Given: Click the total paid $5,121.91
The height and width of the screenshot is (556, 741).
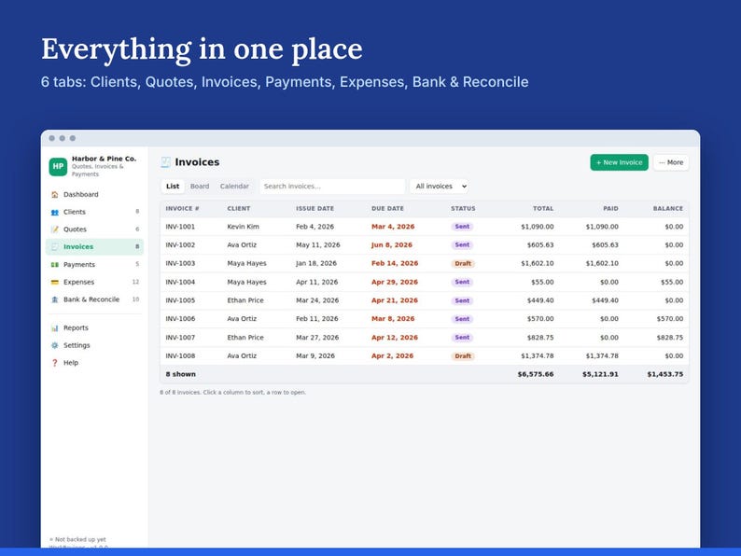Looking at the screenshot, I should (x=600, y=374).
